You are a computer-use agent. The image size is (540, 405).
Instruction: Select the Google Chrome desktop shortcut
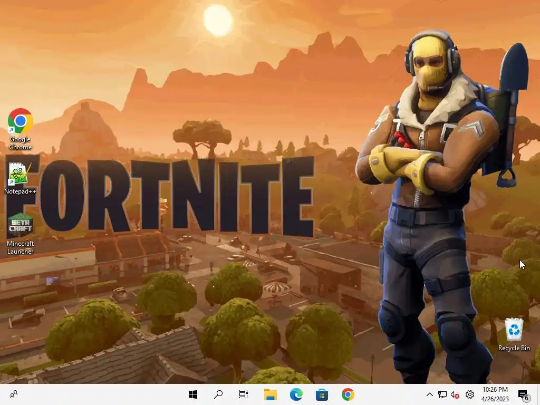[x=21, y=129]
